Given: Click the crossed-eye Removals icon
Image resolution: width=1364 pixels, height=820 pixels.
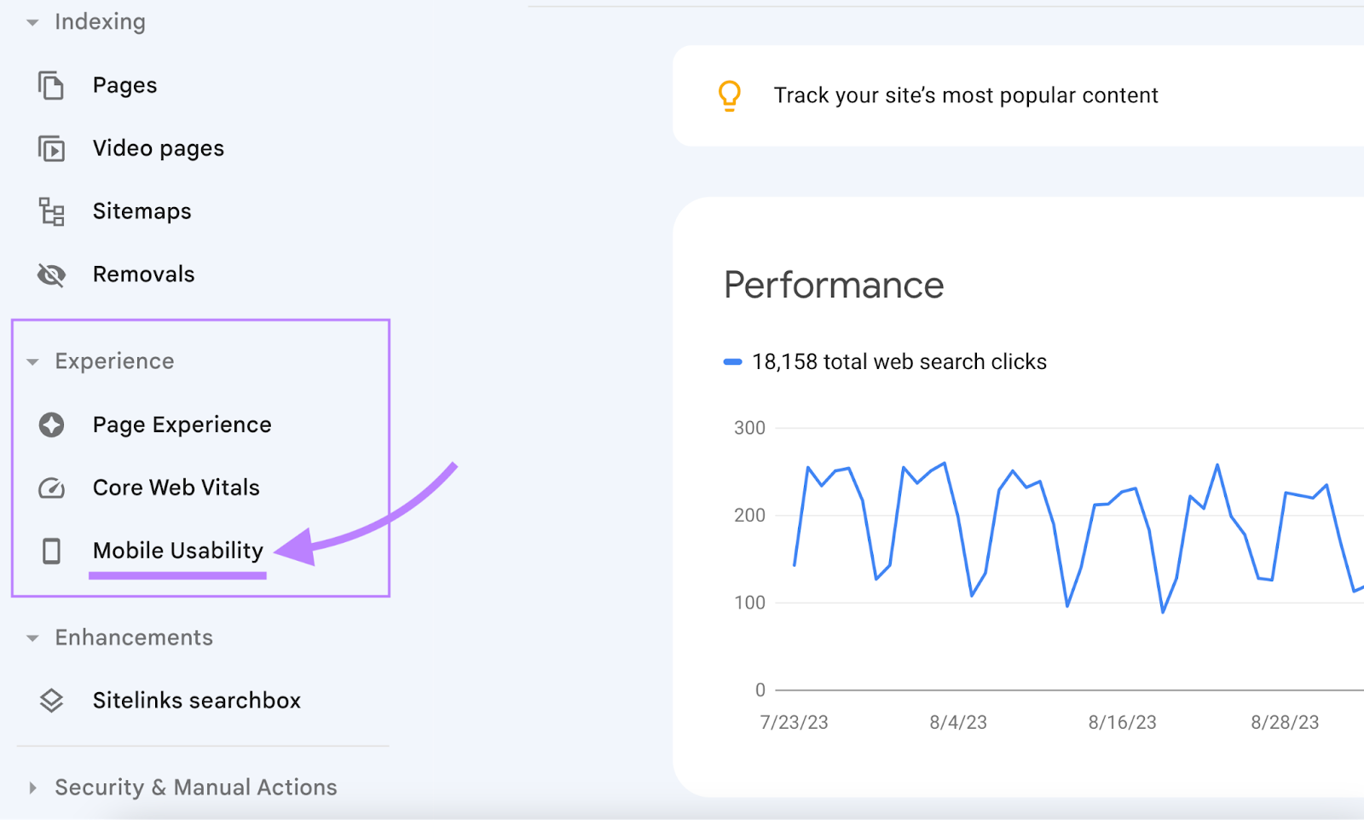Looking at the screenshot, I should 51,274.
